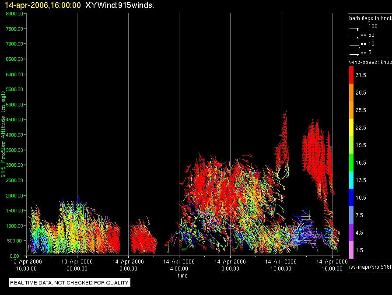Viewport: 392px width, 295px height.
Task: Click the 5000.00 altitude axis tick label
Action: point(14,105)
